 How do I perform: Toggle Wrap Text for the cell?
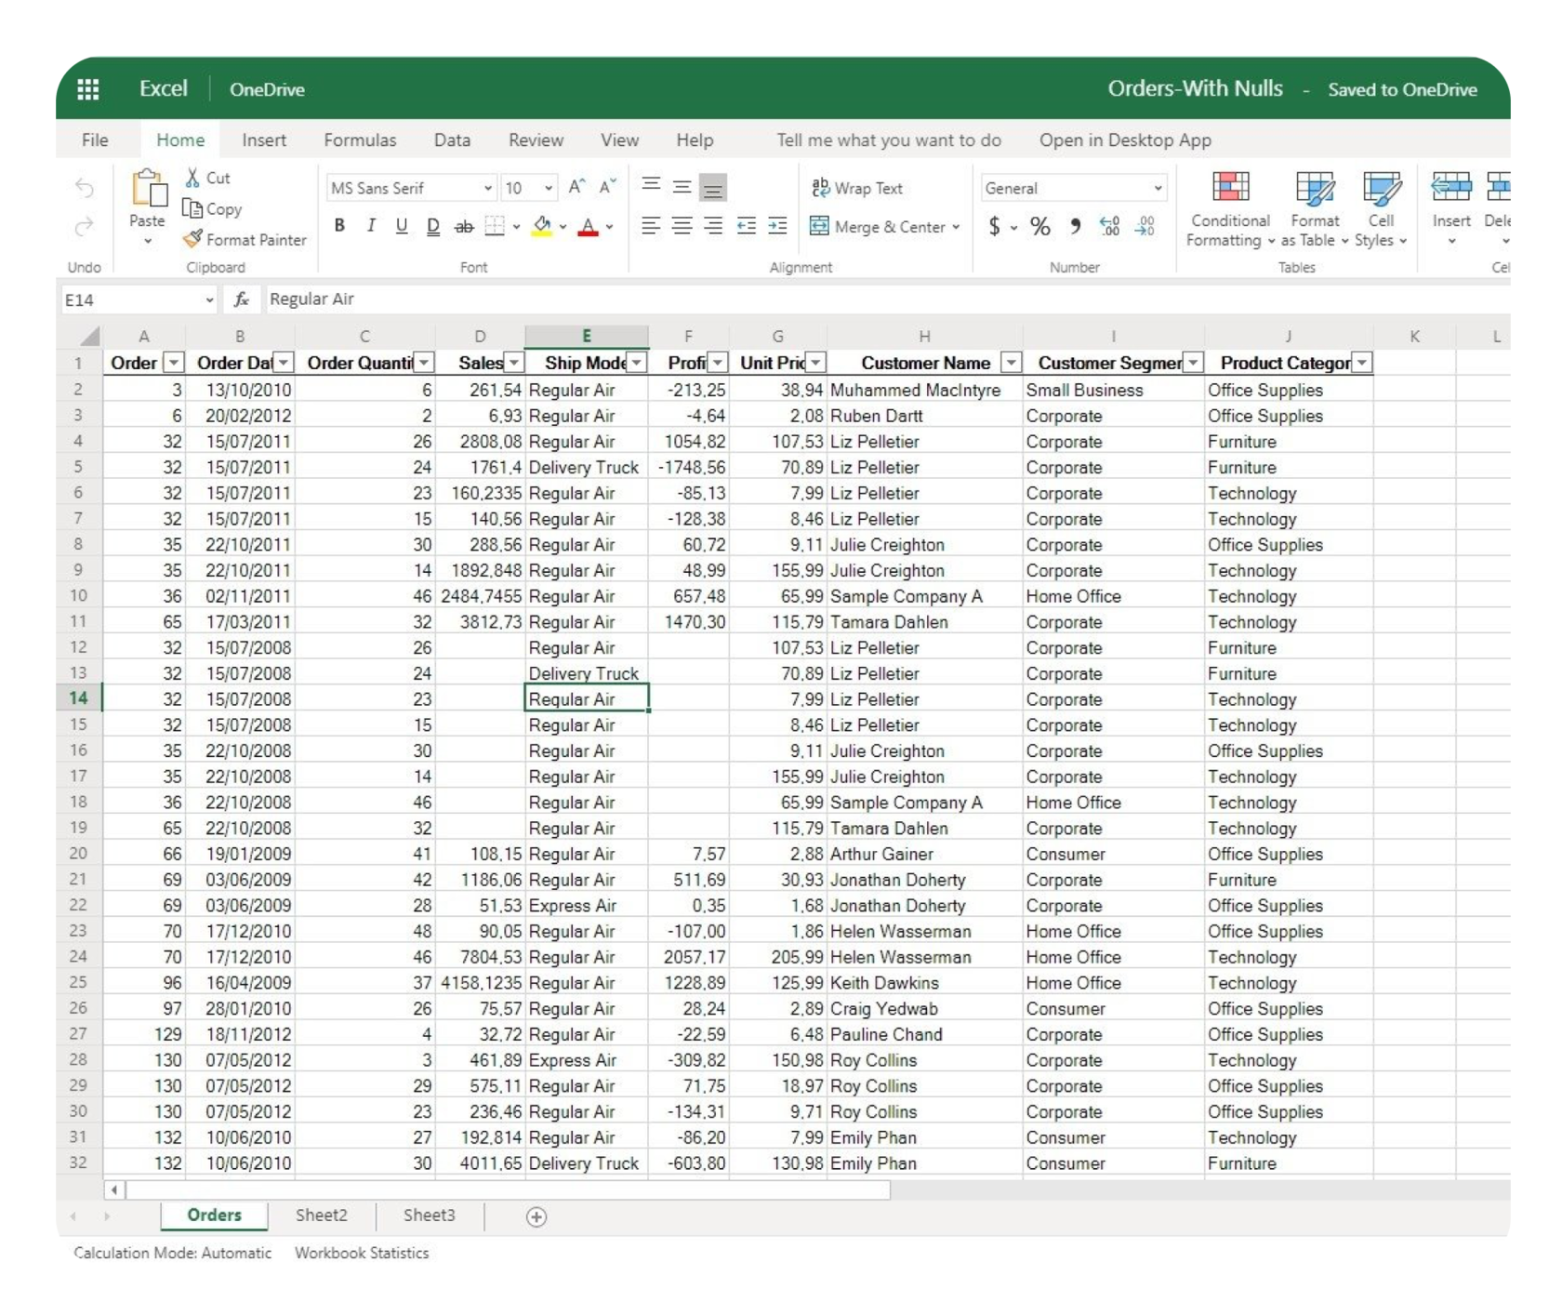point(856,188)
